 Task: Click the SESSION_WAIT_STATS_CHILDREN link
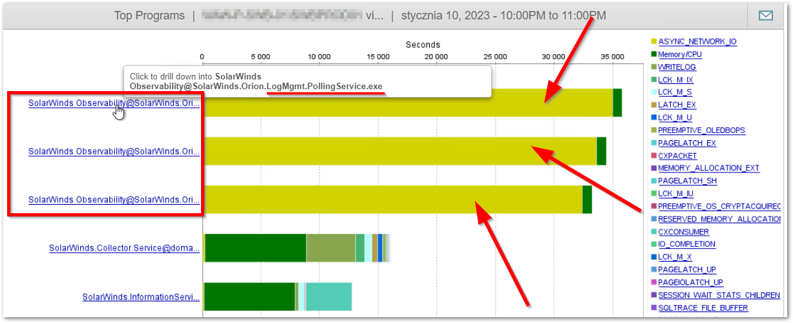point(719,295)
